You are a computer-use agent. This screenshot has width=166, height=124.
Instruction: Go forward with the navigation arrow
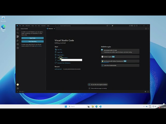(x=58, y=26)
